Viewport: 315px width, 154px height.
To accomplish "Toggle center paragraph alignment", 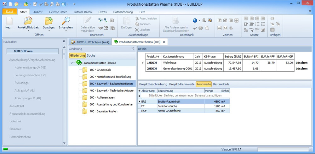I will 251,19.
